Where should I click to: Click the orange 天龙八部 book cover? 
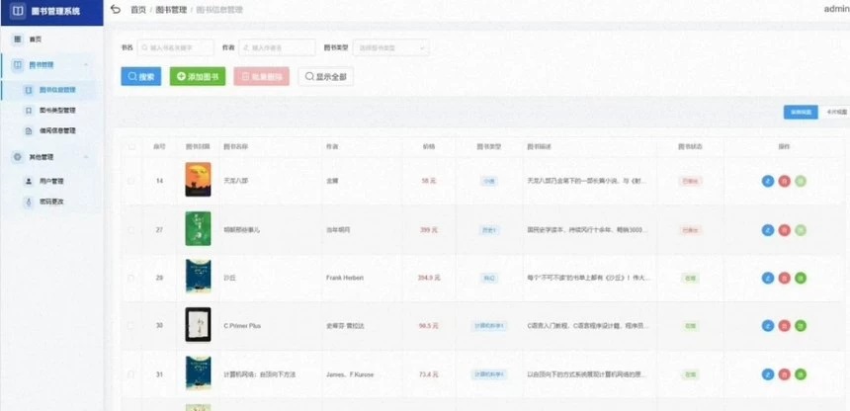coord(198,180)
